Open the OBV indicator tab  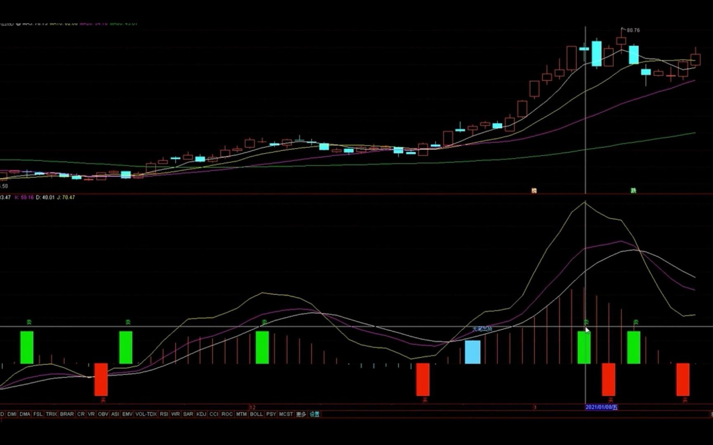click(103, 414)
